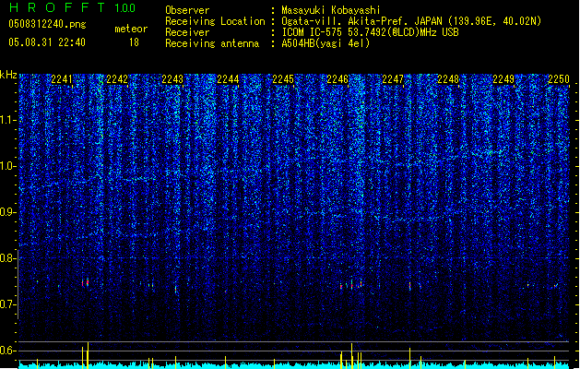The image size is (580, 369).
Task: Click the 2244 time marker
Action: click(x=228, y=79)
